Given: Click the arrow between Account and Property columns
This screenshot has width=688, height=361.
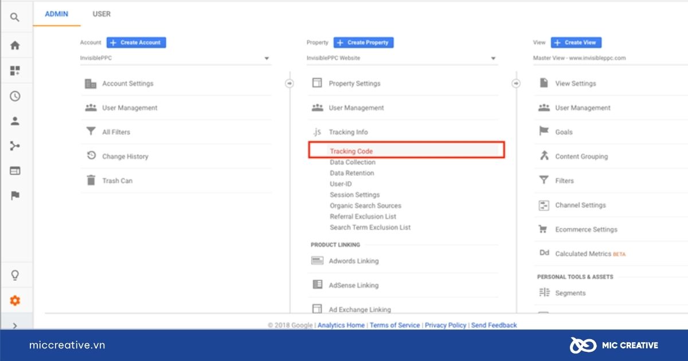Looking at the screenshot, I should 289,84.
